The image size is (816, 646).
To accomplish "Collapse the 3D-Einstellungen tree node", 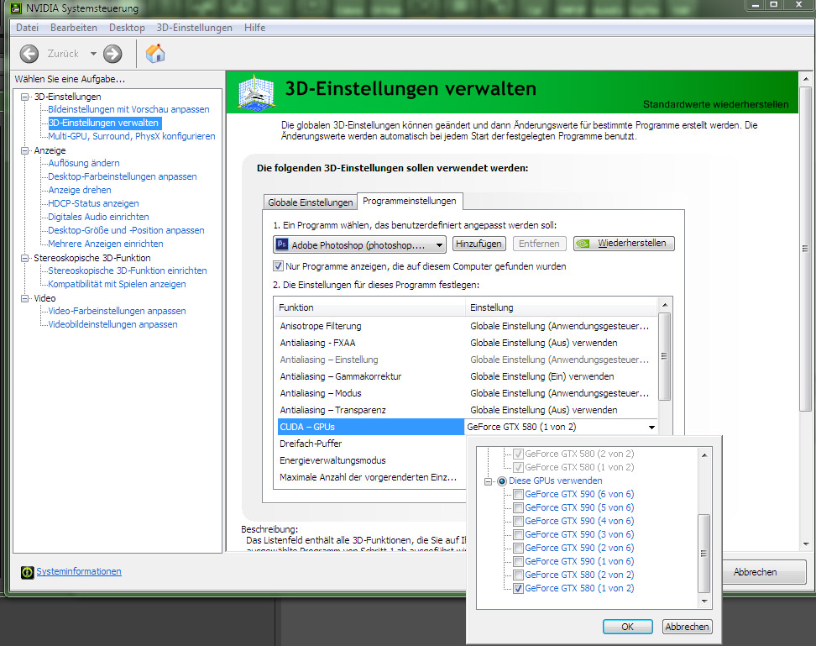I will [x=24, y=97].
